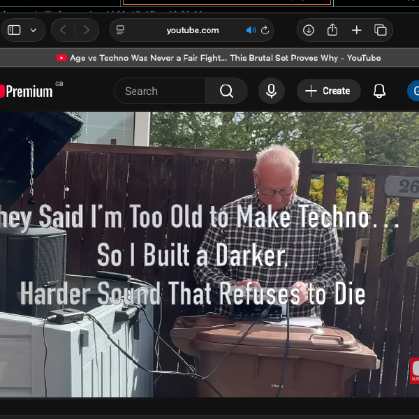Screen dimensions: 419x419
Task: Go forward to the next page
Action: (x=87, y=30)
